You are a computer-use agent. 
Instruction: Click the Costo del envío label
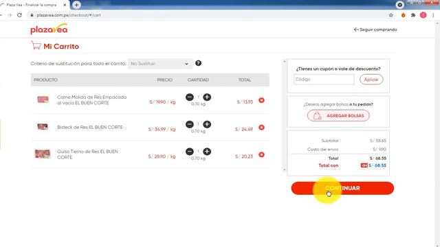(x=322, y=150)
